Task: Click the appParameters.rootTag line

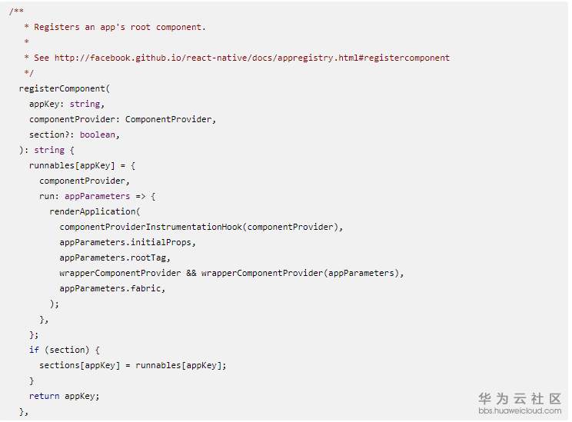Action: tap(115, 258)
